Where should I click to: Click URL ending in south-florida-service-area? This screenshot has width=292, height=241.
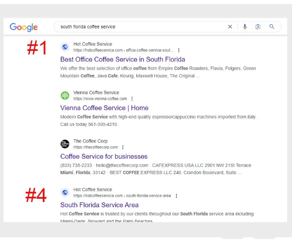[x=122, y=196]
